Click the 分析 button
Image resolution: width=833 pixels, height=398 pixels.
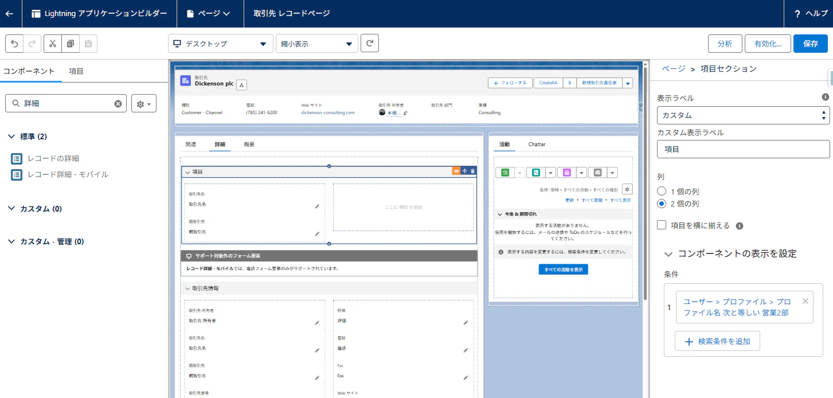(x=725, y=44)
